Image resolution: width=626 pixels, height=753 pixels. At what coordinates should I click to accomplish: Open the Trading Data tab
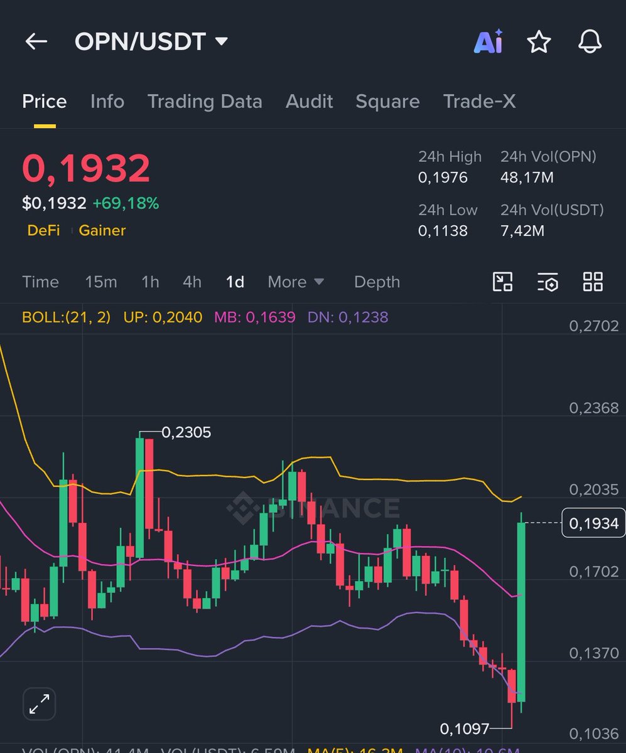pyautogui.click(x=205, y=102)
